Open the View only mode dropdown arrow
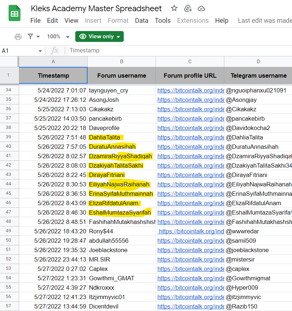The height and width of the screenshot is (311, 292). point(118,37)
